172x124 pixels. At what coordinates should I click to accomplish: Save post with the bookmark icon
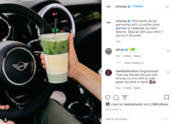coord(166,98)
